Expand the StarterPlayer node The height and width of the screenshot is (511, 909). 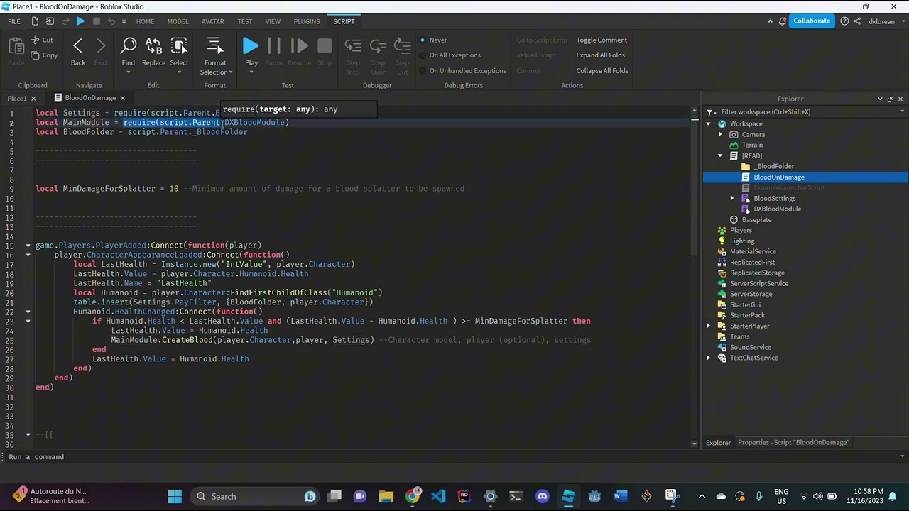(x=709, y=326)
